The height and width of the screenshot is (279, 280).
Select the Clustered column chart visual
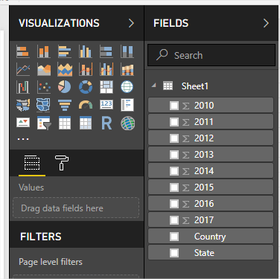[86, 51]
